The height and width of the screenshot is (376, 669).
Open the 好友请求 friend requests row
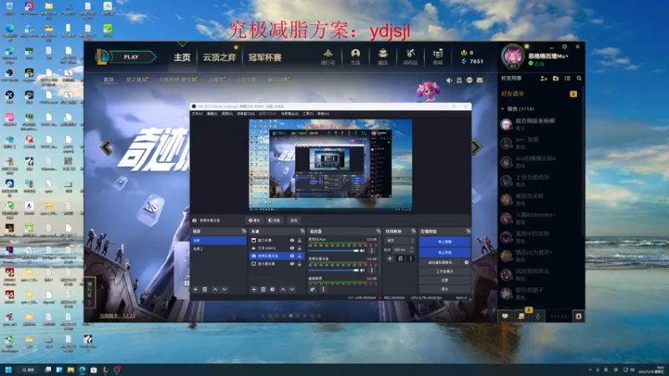(x=539, y=94)
